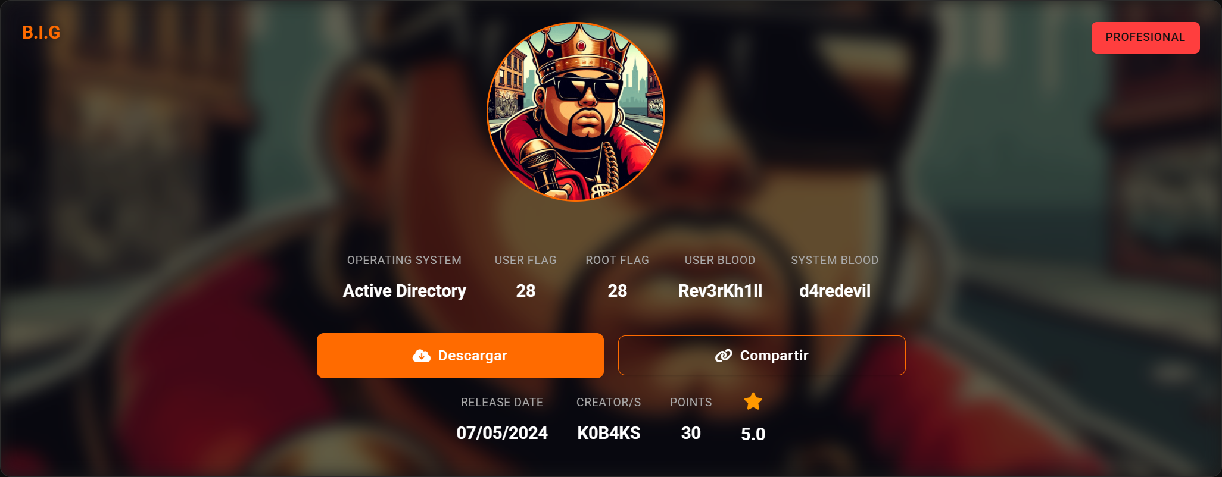Click the cloud download icon on Descargar
Image resolution: width=1222 pixels, height=477 pixels.
tap(422, 356)
